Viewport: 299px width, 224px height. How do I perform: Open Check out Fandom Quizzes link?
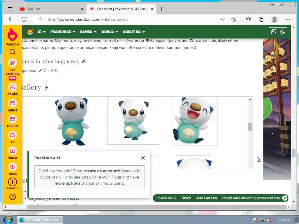click(x=251, y=198)
